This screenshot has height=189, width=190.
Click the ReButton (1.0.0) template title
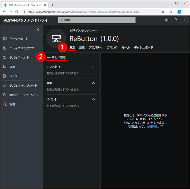[94, 39]
